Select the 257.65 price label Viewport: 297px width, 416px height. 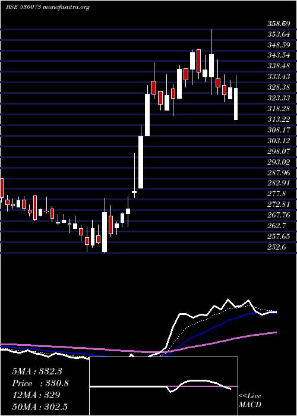click(x=278, y=236)
